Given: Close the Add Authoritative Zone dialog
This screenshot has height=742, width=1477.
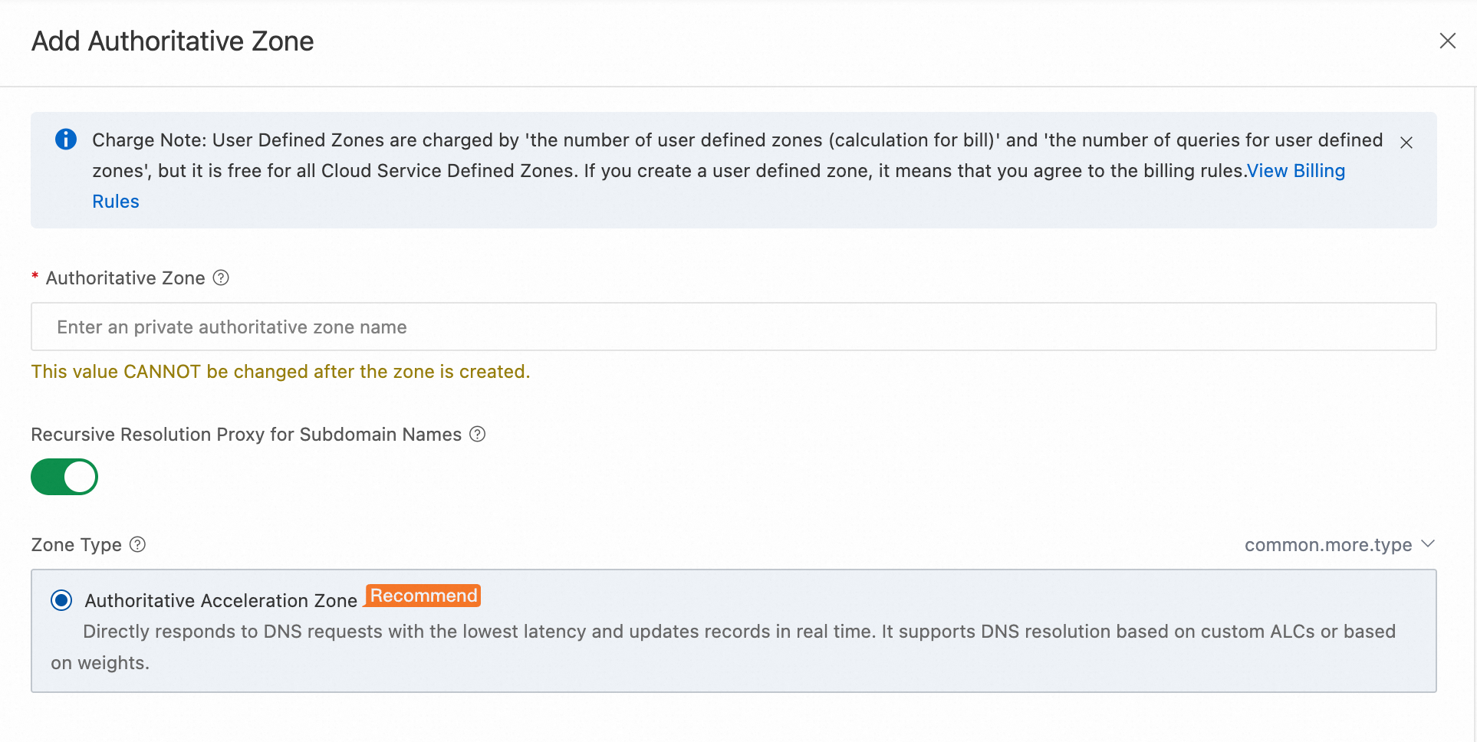Looking at the screenshot, I should [x=1447, y=41].
